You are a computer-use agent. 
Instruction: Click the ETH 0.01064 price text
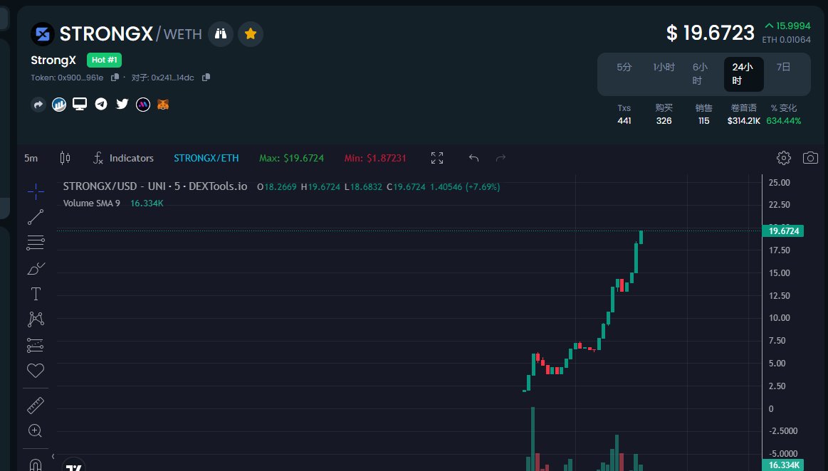[x=786, y=40]
